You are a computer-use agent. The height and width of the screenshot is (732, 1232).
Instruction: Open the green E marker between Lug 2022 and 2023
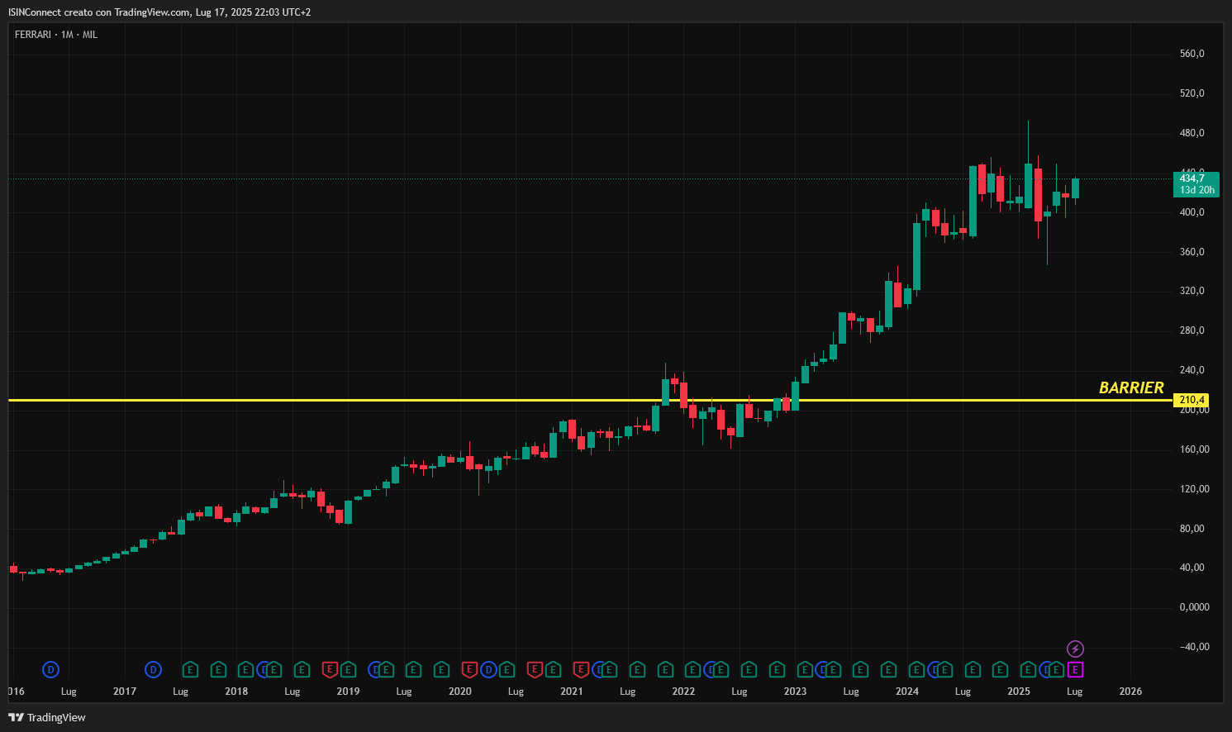[777, 669]
